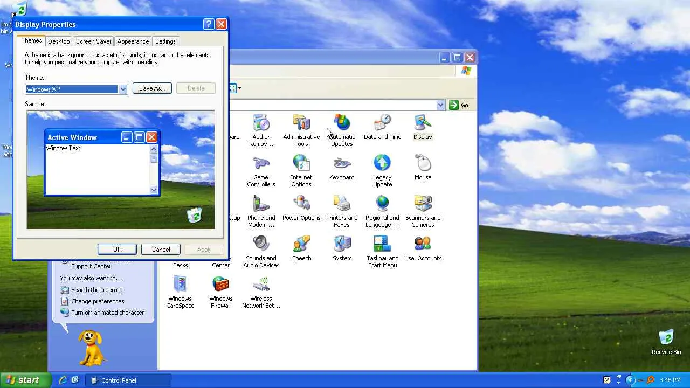Screen dimensions: 690x388
Task: Click Save As in Display Properties
Action: (152, 88)
